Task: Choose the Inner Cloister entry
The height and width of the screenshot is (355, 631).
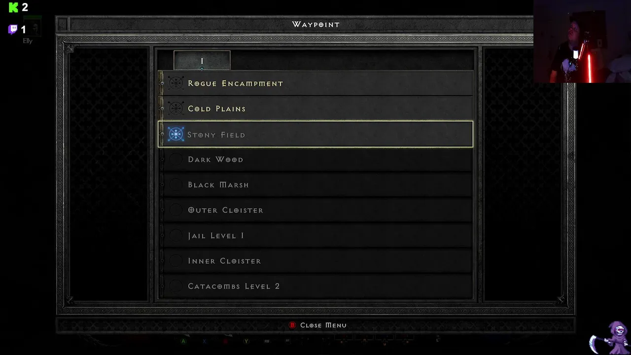Action: [315, 261]
